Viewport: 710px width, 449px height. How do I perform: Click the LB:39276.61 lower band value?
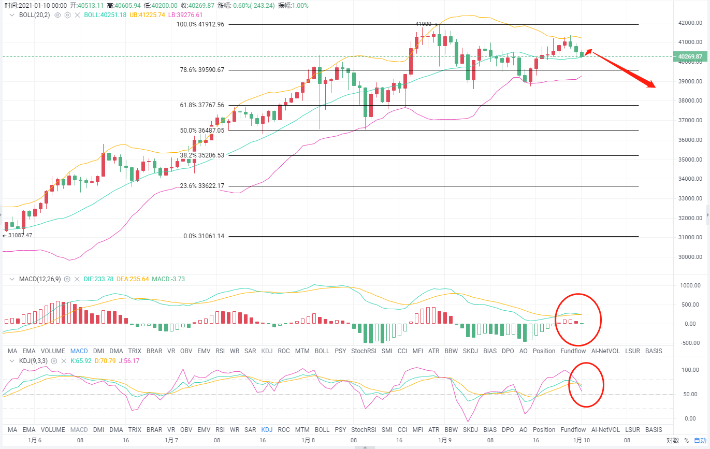pyautogui.click(x=185, y=15)
